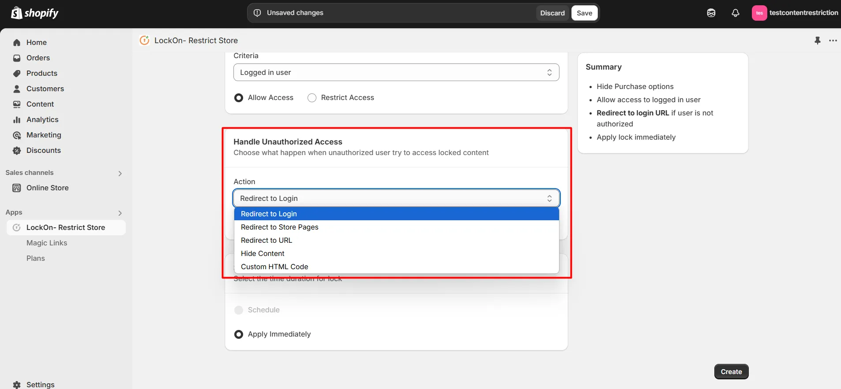This screenshot has height=389, width=841.
Task: Choose Redirect to Store Pages option
Action: click(x=396, y=227)
